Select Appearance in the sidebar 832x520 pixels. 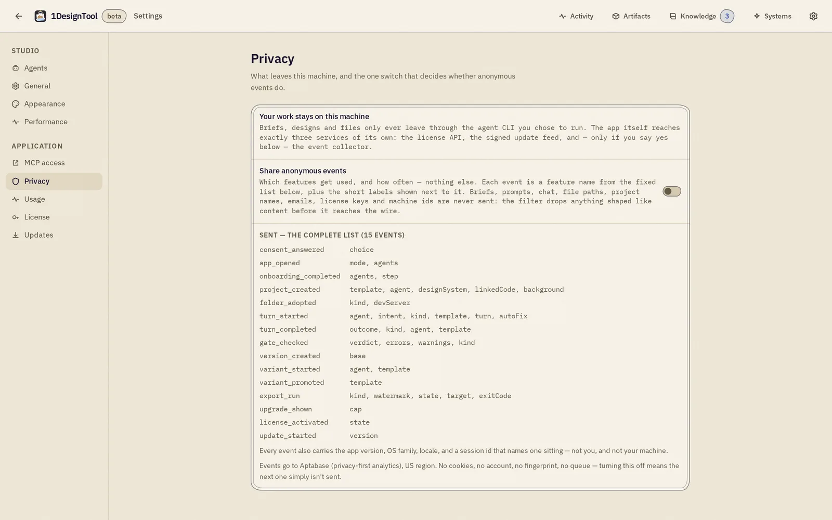[x=54, y=104]
